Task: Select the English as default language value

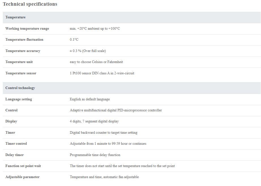Action: [x=90, y=99]
